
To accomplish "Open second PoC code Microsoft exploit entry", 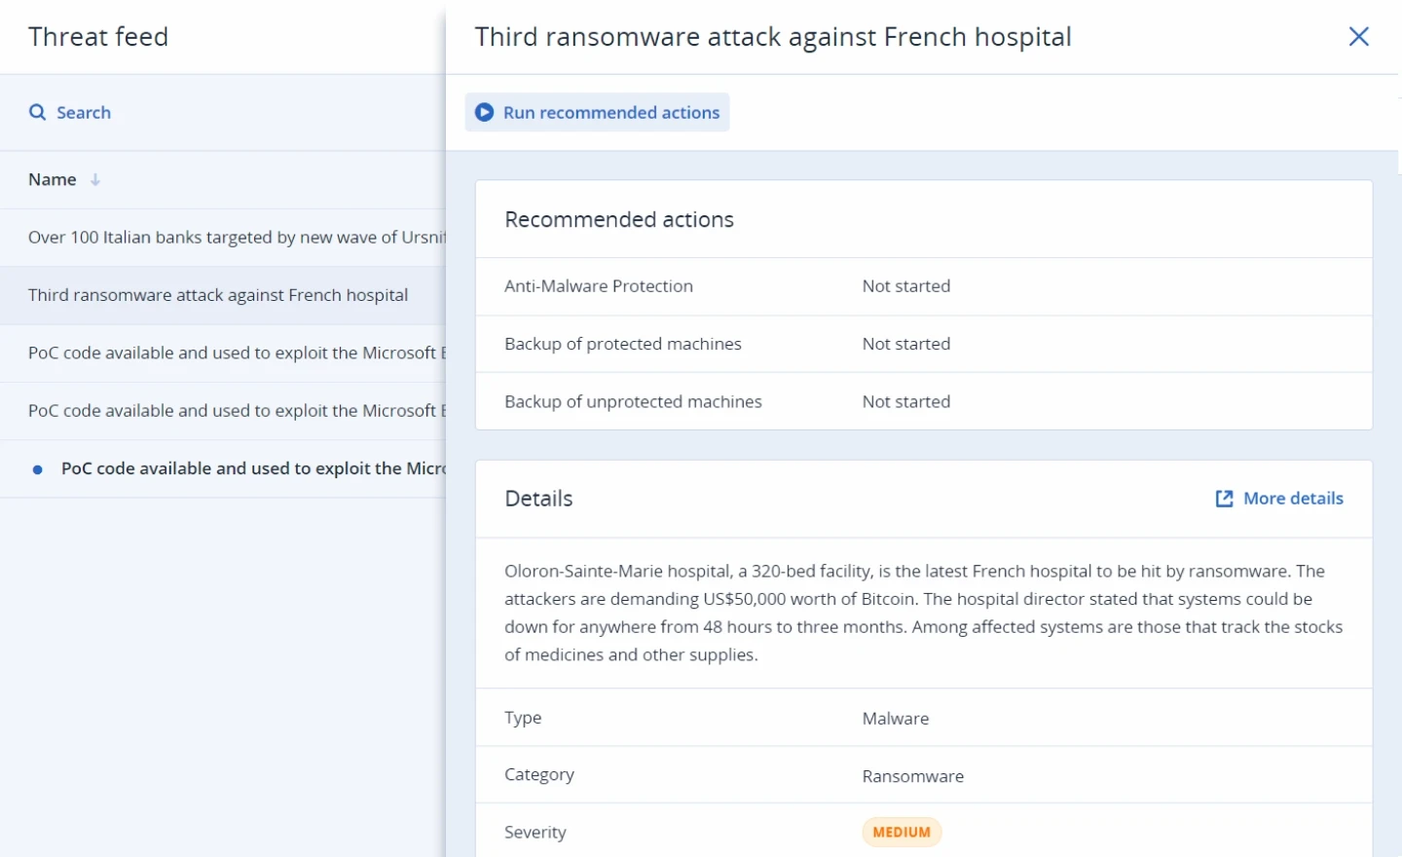I will click(223, 411).
